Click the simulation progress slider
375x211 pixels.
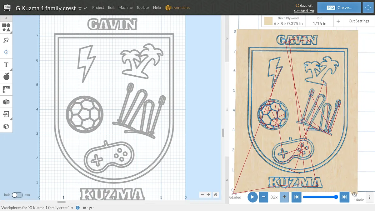320,197
